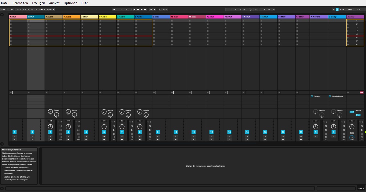Click the 8 Audio track arm button
Screen dimensions: 366x192
(x=140, y=139)
